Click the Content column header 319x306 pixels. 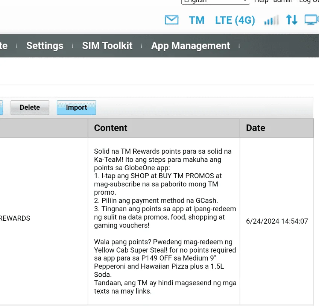(x=164, y=128)
